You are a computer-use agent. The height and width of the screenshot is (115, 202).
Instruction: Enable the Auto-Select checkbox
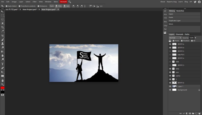(x=7, y=6)
